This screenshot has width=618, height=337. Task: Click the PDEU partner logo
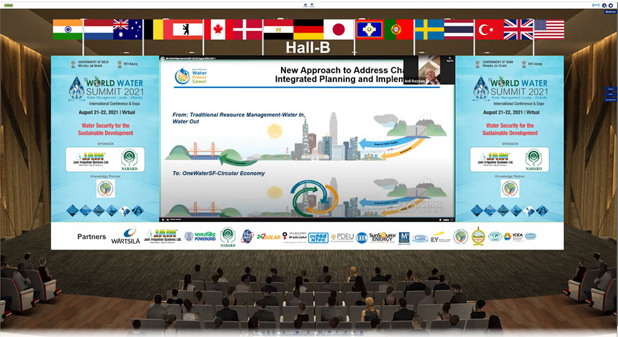343,237
